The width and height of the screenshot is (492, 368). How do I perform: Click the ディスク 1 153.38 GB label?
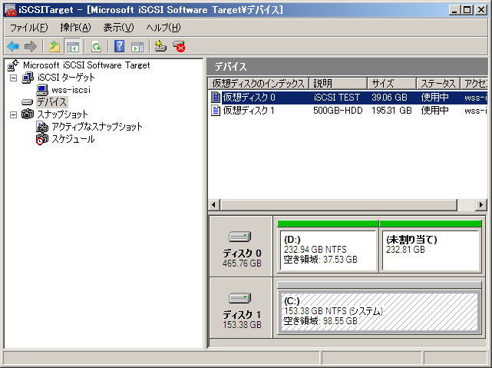pos(242,320)
